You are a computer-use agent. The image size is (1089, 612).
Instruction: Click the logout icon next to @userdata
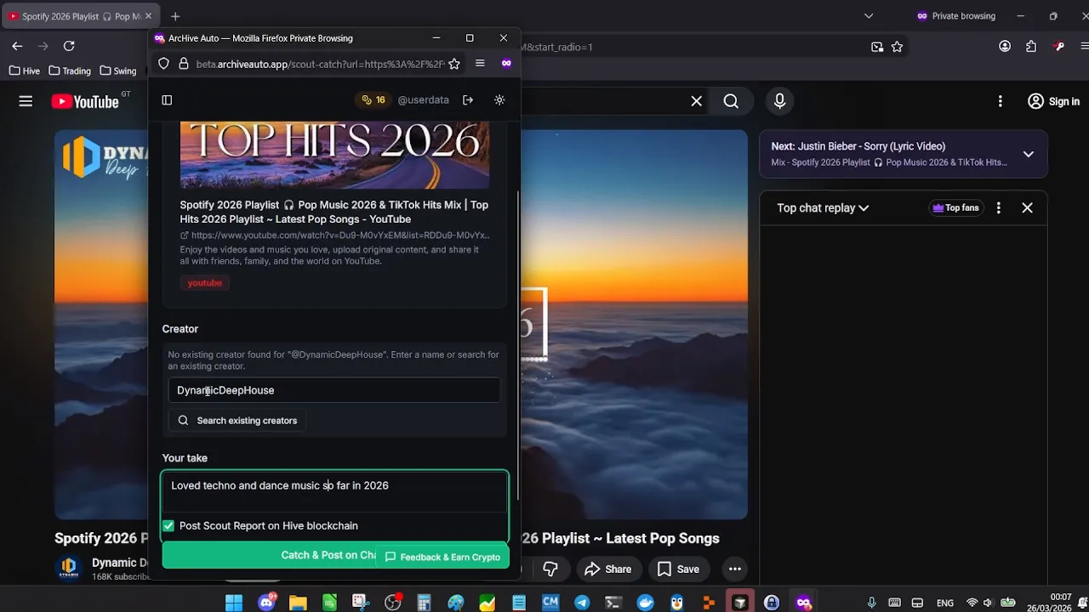point(468,99)
